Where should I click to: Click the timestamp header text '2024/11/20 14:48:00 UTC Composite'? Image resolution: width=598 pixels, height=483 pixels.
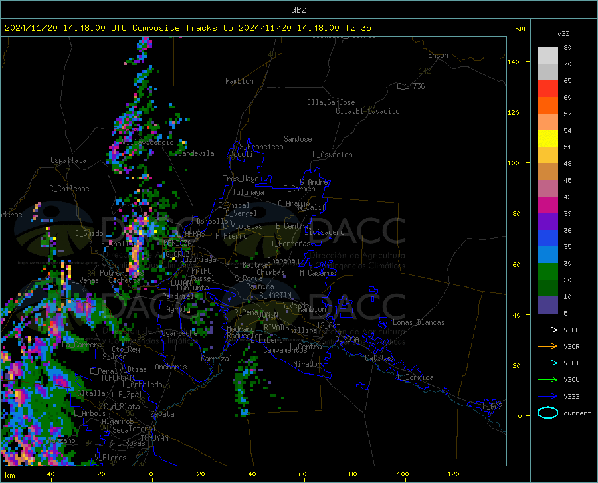[92, 28]
